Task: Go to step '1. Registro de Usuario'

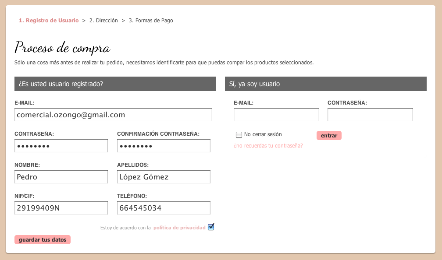Action: tap(49, 21)
